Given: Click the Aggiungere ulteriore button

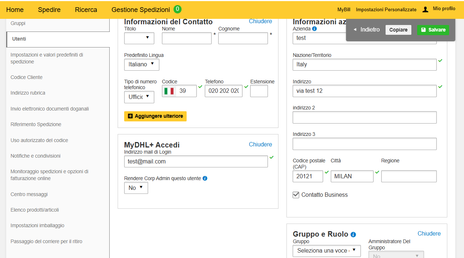Looking at the screenshot, I should (x=155, y=116).
